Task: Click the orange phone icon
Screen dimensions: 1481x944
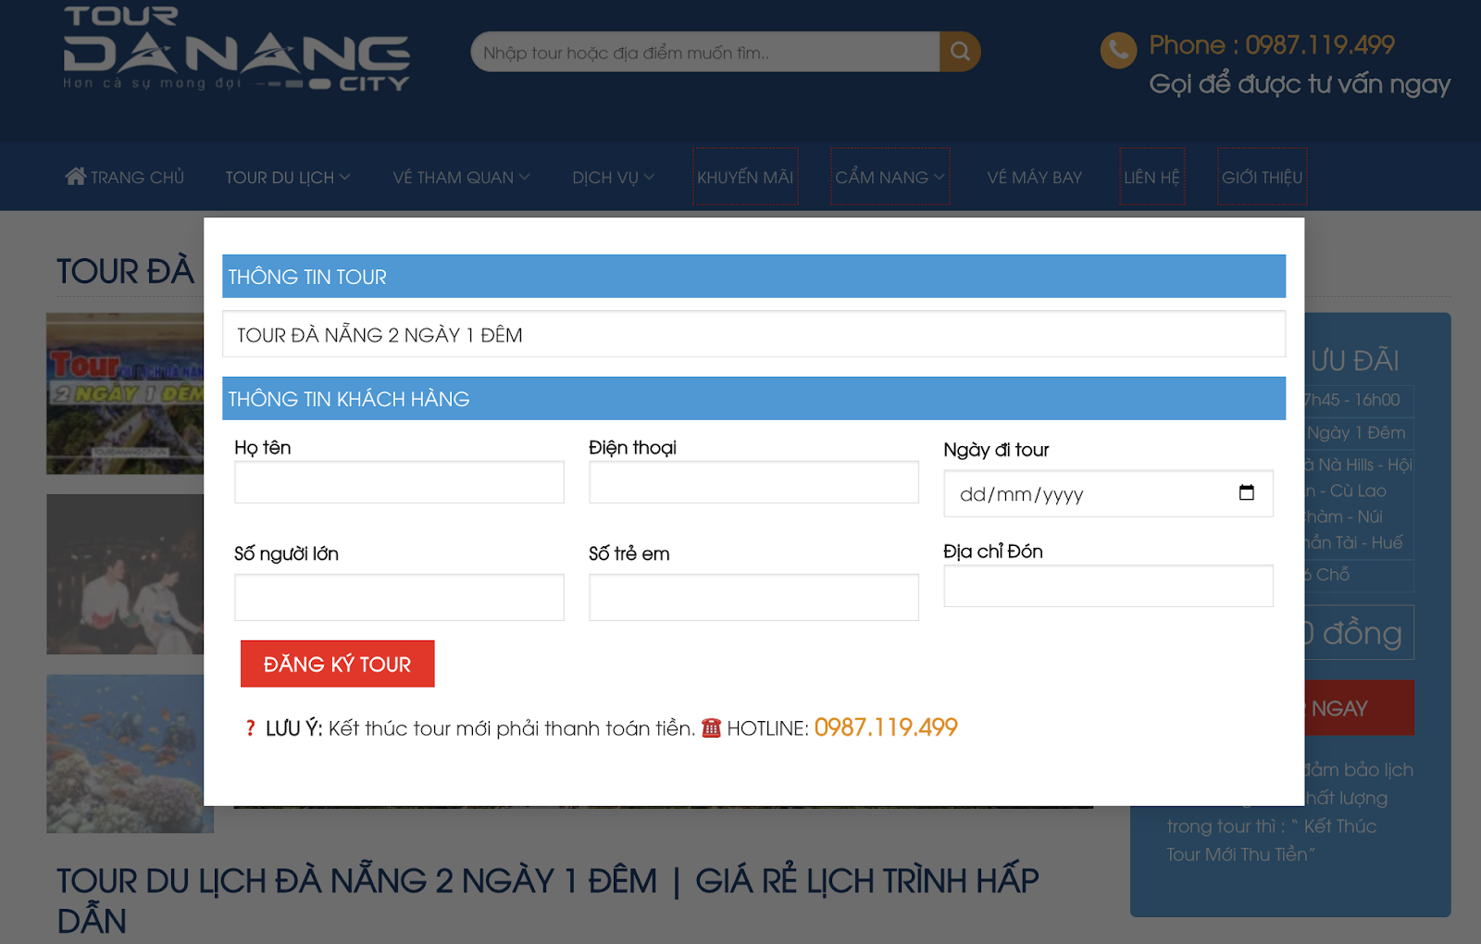Action: (x=1118, y=50)
